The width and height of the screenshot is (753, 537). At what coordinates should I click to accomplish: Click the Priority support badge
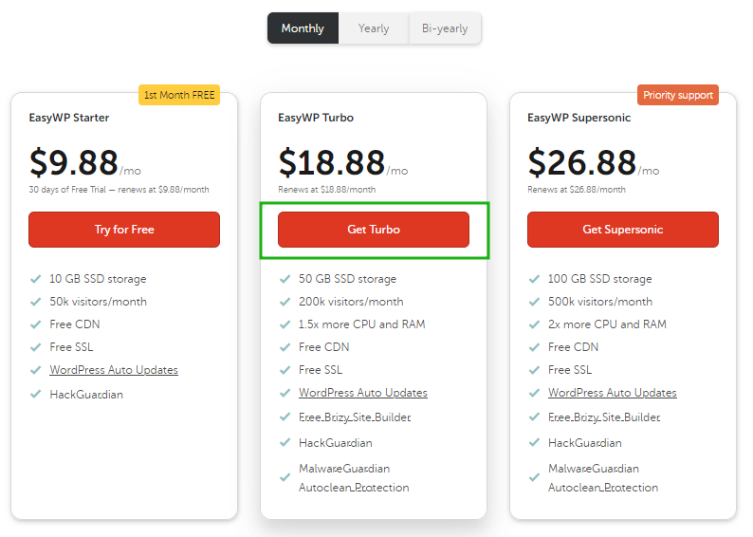click(x=678, y=95)
